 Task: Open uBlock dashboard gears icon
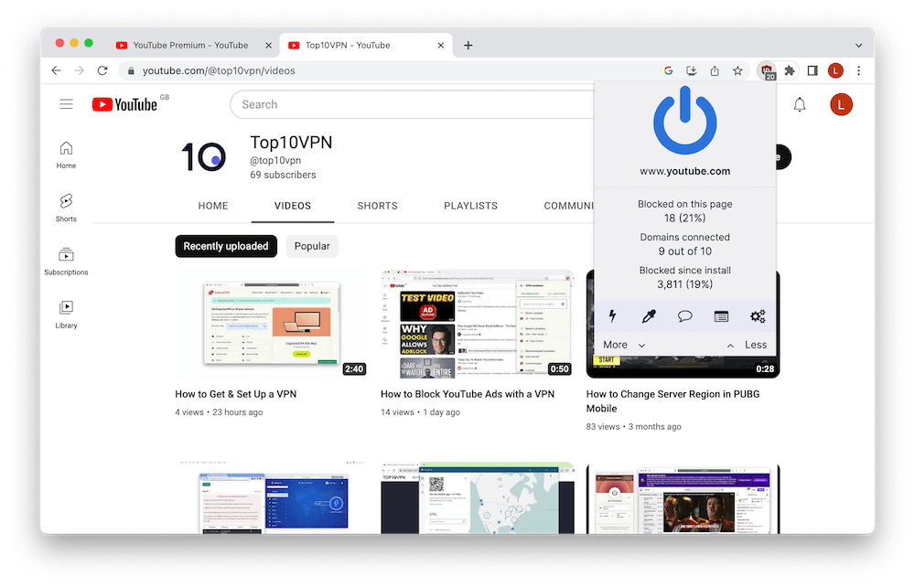(x=758, y=316)
